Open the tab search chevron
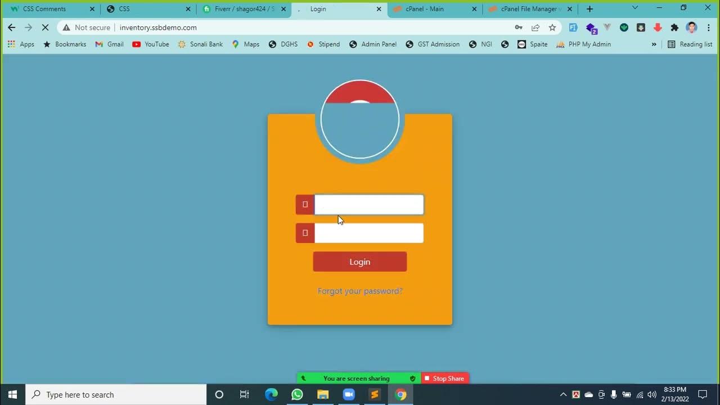Viewport: 720px width, 405px height. 635,8
